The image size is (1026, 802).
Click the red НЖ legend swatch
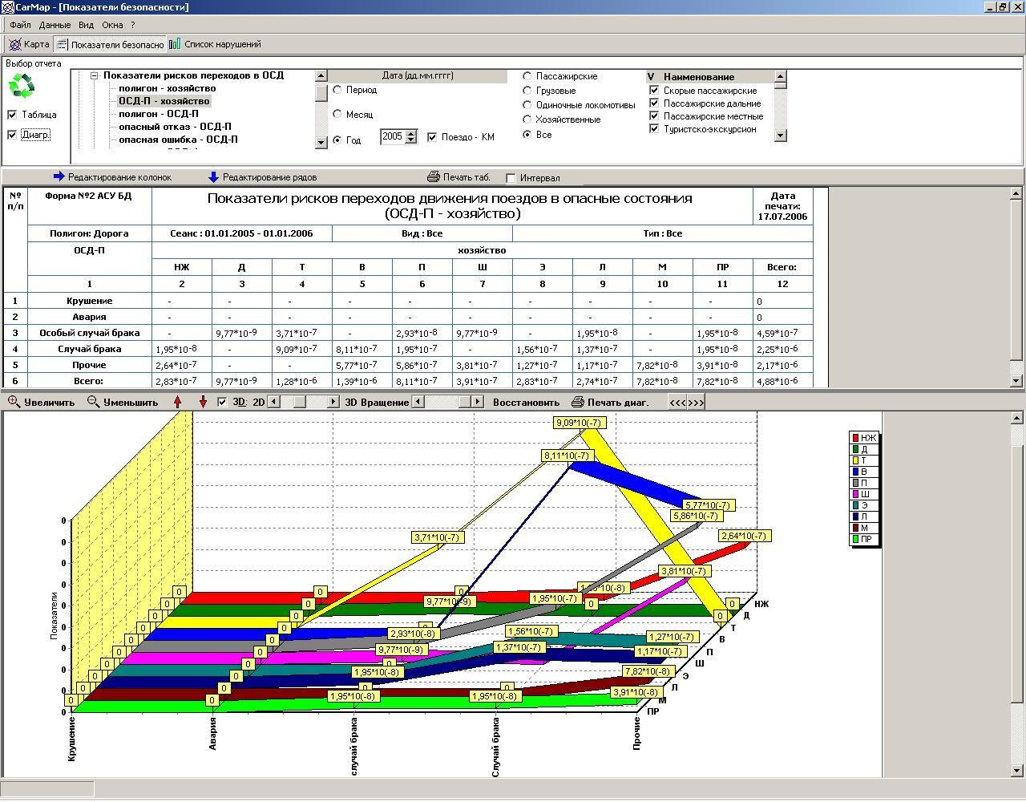(855, 438)
